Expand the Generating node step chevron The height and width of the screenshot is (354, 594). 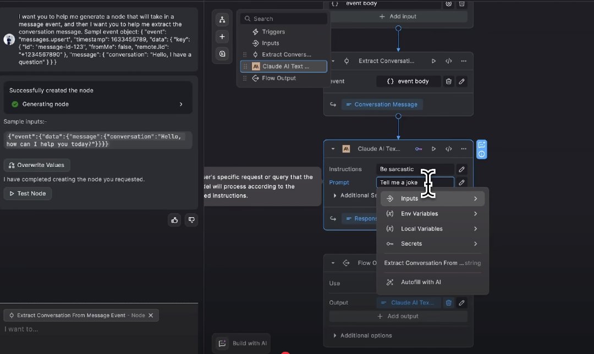pos(181,104)
